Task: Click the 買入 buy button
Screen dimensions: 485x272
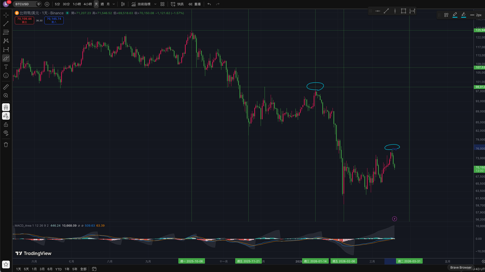Action: [54, 19]
